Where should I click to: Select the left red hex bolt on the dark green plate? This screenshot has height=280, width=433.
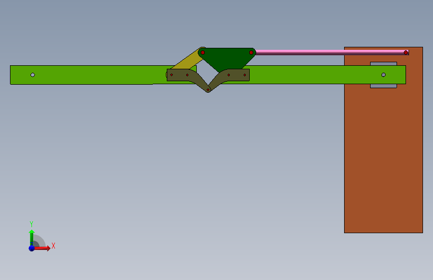[x=203, y=52]
